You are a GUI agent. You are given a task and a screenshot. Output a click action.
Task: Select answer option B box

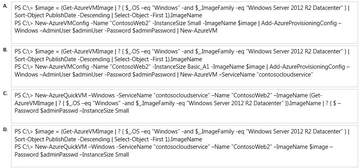tap(184, 66)
